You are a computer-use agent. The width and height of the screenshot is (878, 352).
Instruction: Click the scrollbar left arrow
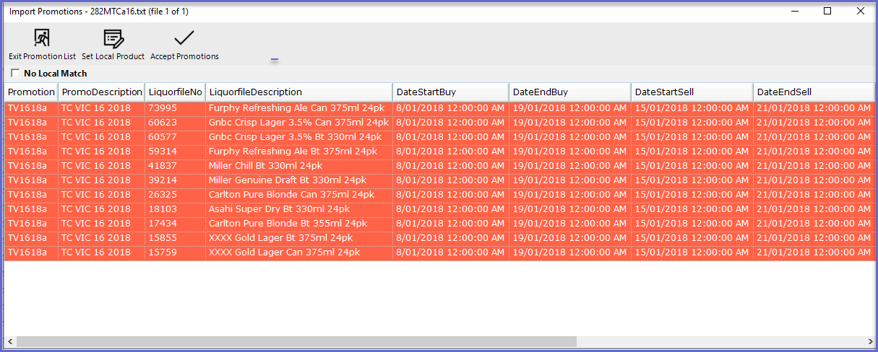click(10, 341)
